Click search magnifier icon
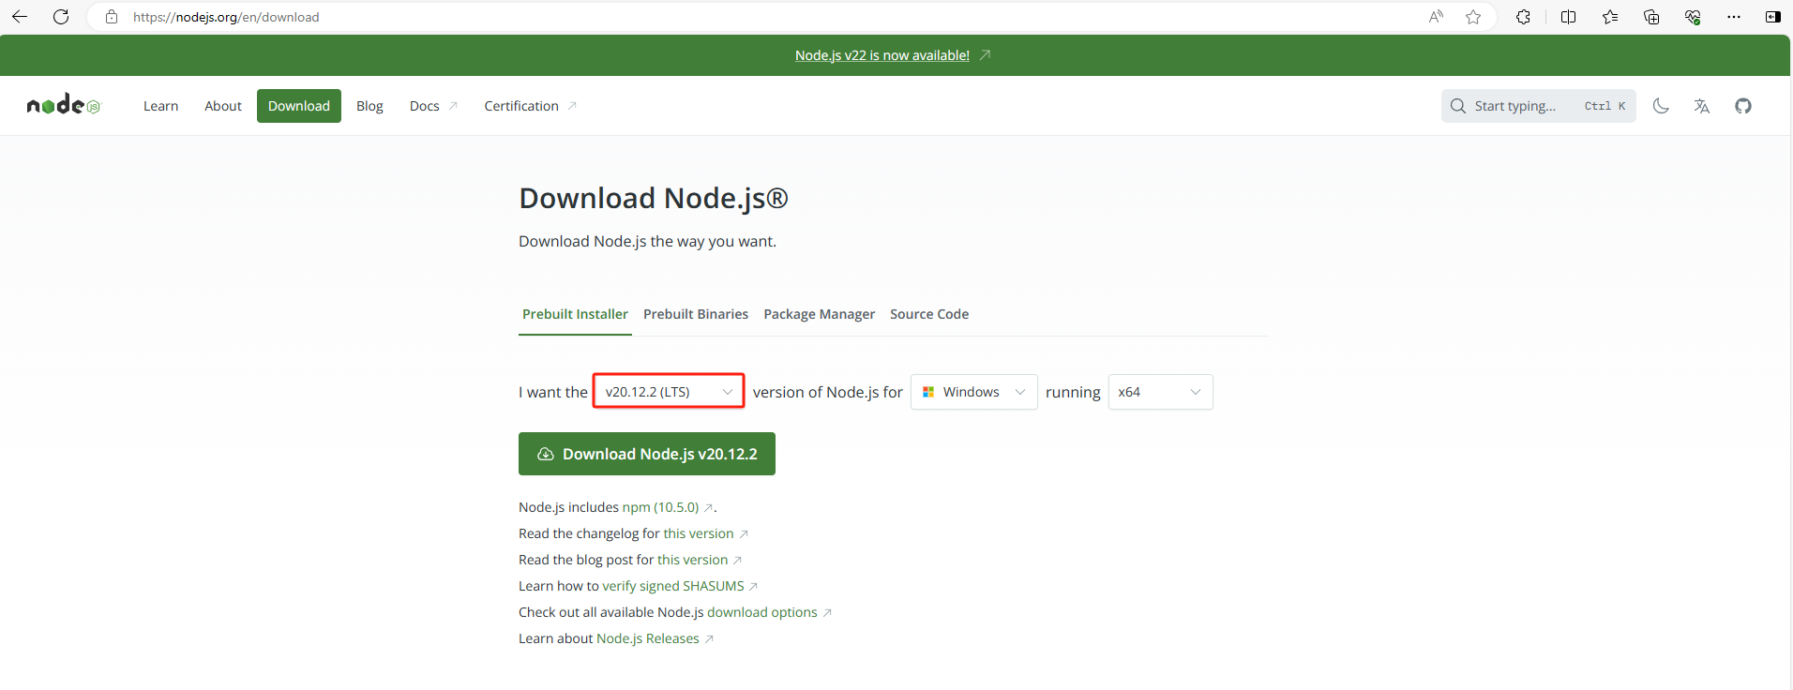 click(x=1458, y=106)
